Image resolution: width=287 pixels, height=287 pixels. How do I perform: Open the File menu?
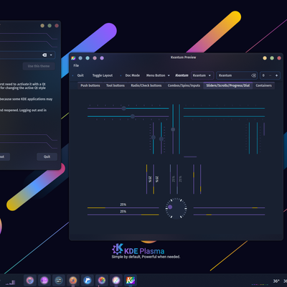(x=76, y=65)
